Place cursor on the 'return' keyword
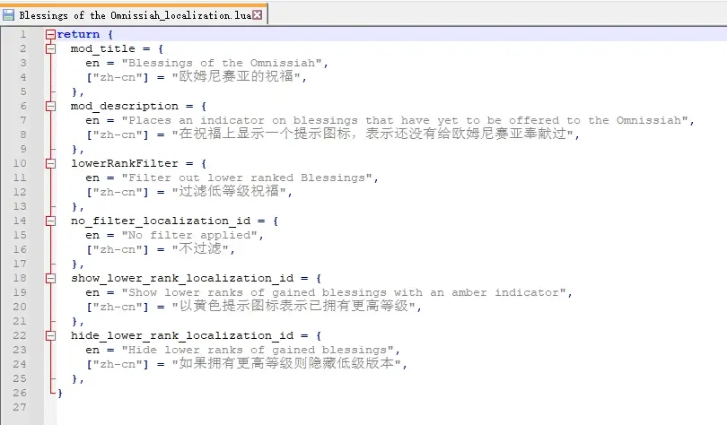The image size is (727, 425). [78, 34]
